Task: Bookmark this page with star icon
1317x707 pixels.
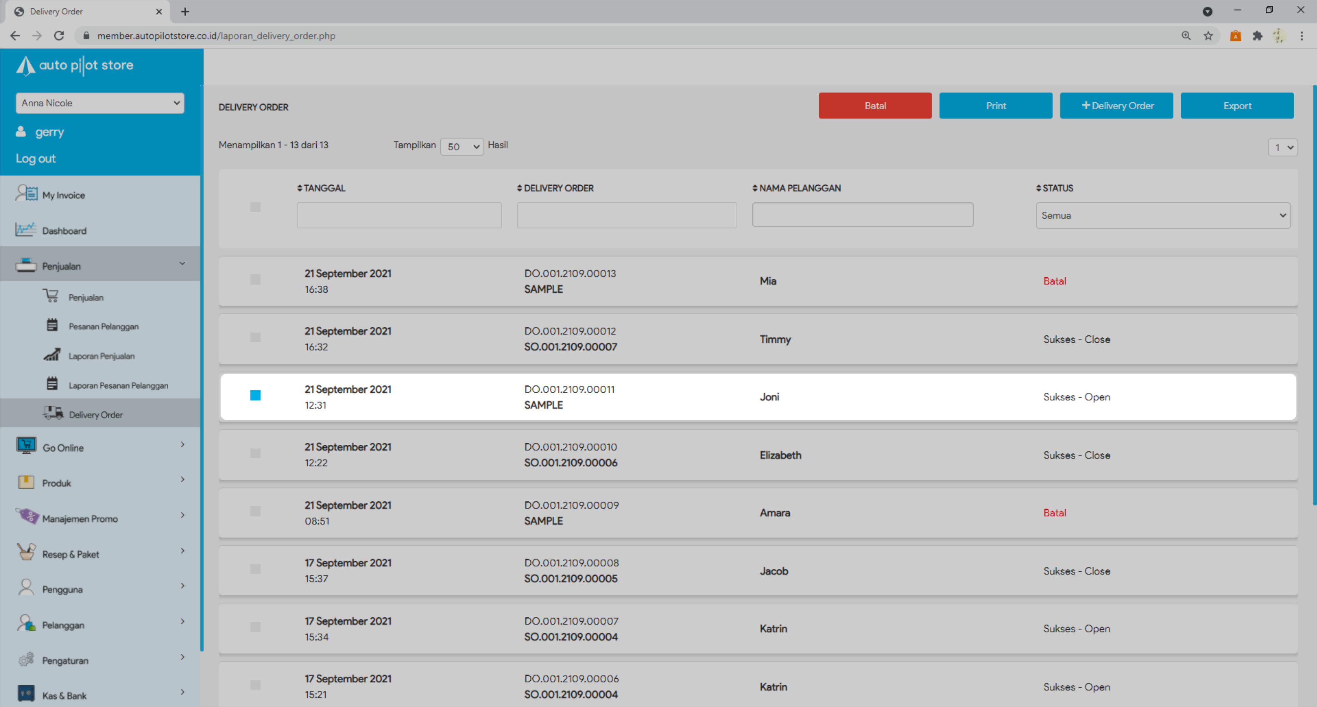Action: (x=1208, y=36)
